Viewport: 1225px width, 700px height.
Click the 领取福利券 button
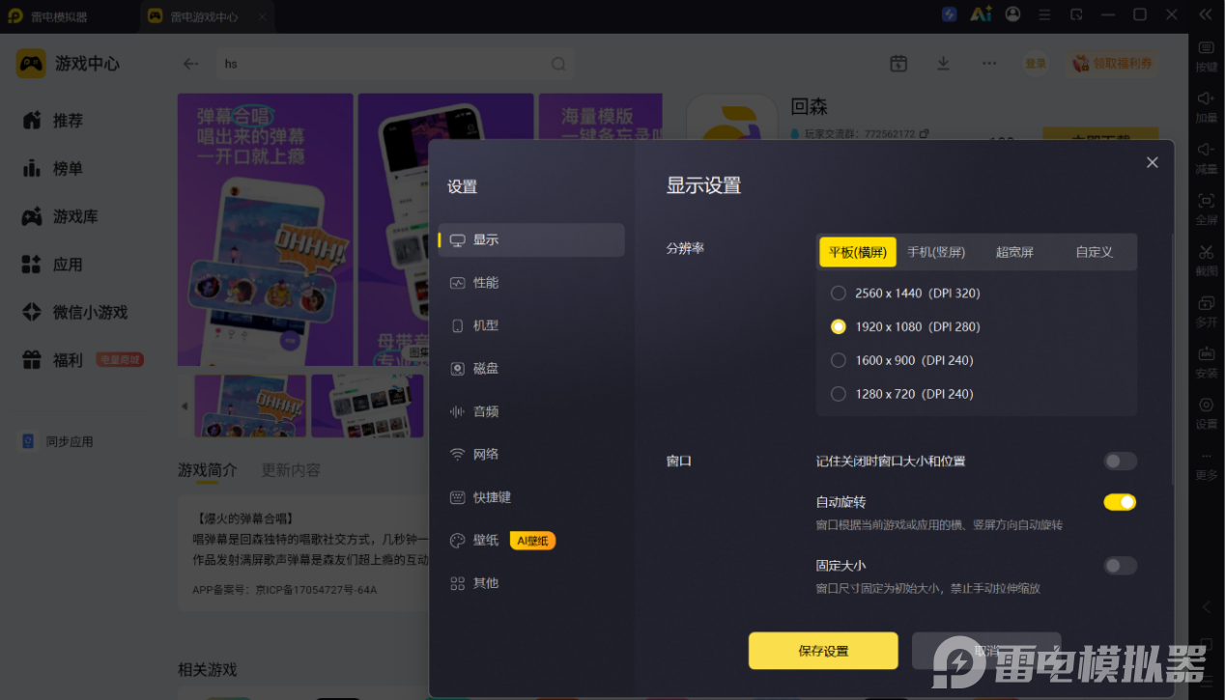click(x=1113, y=64)
